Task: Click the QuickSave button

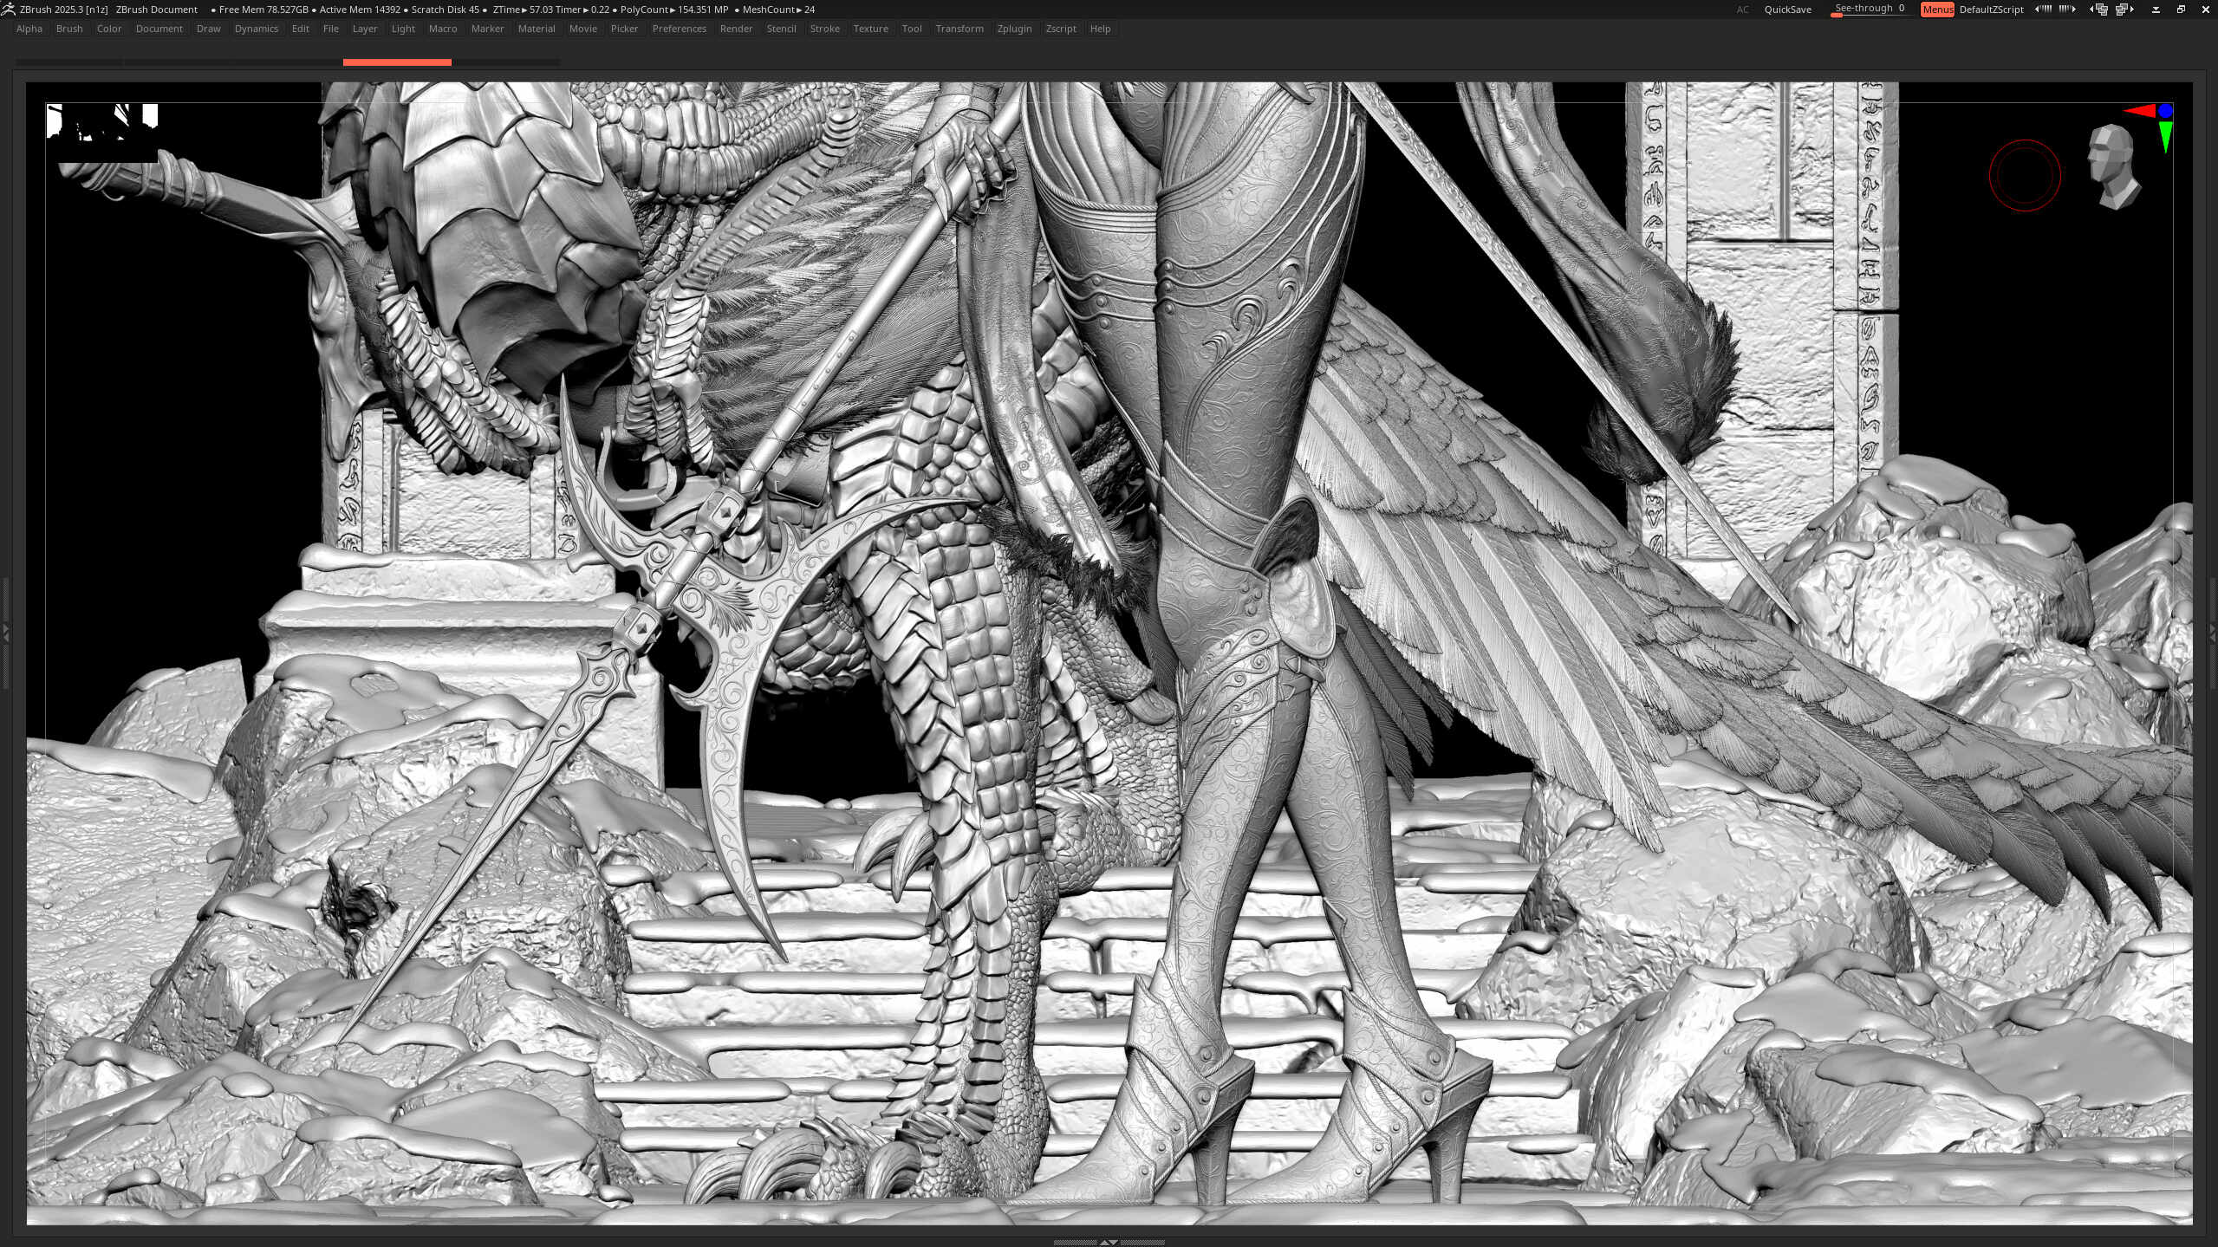Action: pos(1787,10)
